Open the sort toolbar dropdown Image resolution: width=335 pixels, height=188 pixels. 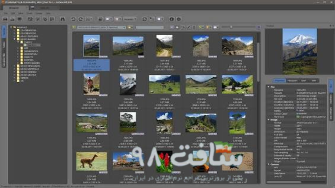[118, 19]
